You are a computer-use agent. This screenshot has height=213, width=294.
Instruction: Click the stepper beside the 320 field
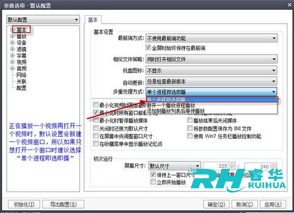(232, 166)
